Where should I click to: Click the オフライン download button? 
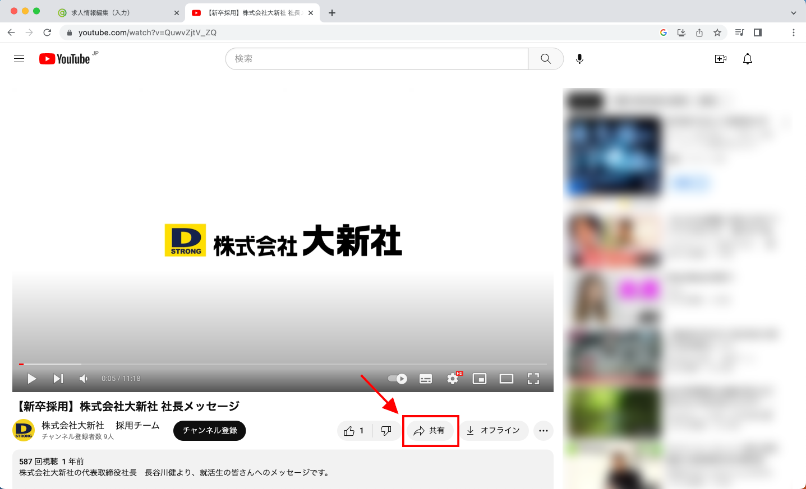tap(494, 431)
